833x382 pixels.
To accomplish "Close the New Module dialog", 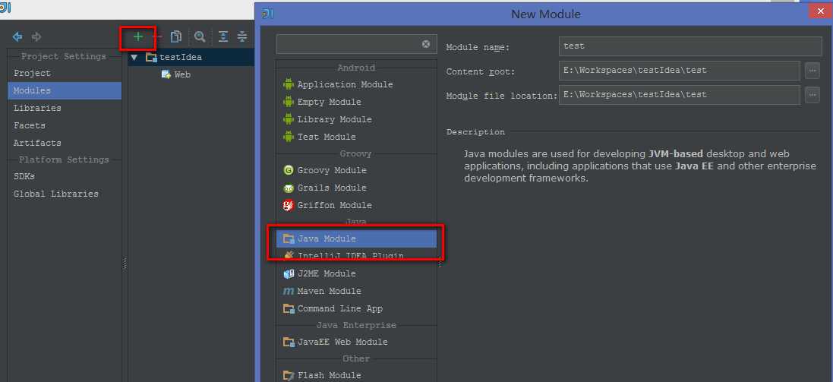I will coord(820,11).
